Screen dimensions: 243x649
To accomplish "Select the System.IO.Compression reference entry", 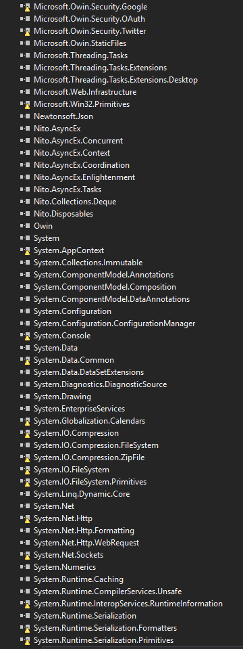I will (76, 433).
